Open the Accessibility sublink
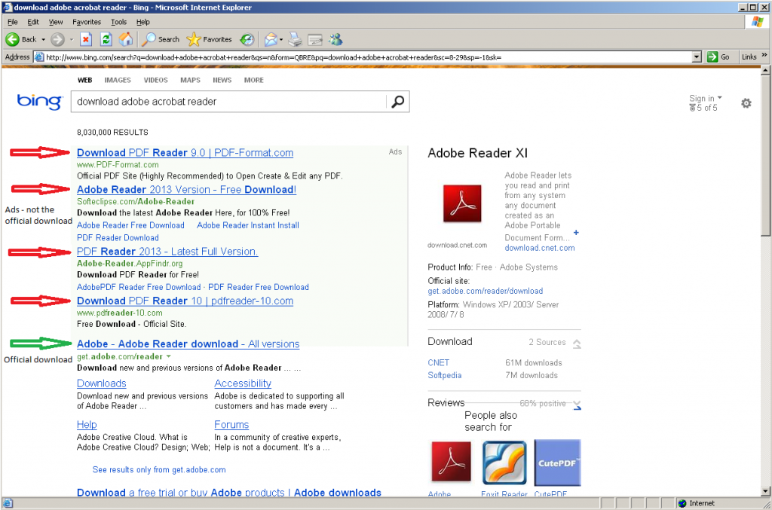 243,383
